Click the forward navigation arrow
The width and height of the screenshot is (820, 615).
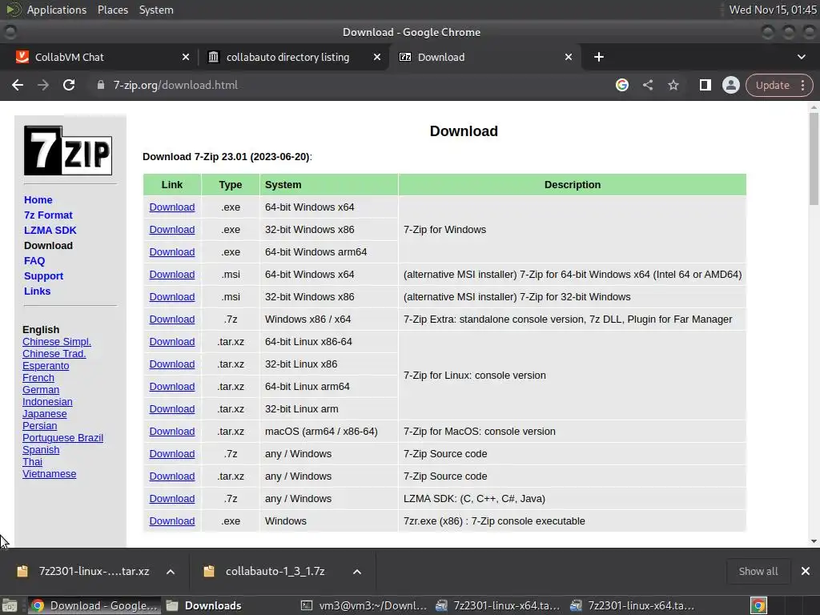pos(43,85)
